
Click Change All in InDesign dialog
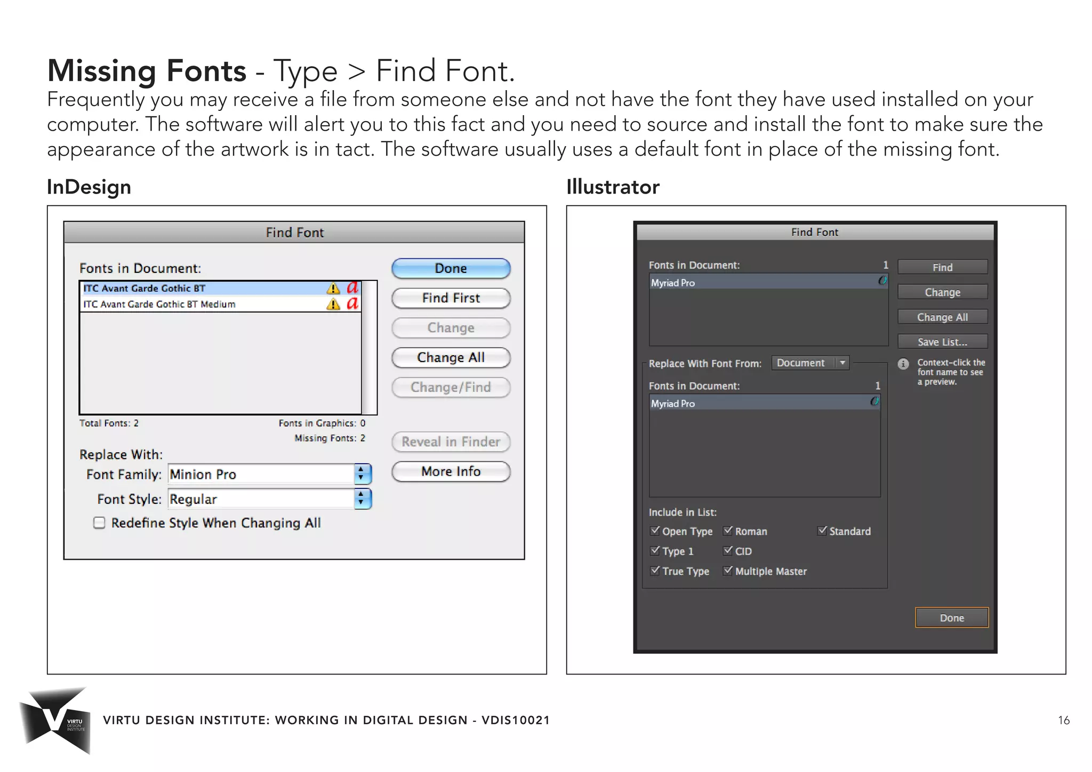point(451,358)
